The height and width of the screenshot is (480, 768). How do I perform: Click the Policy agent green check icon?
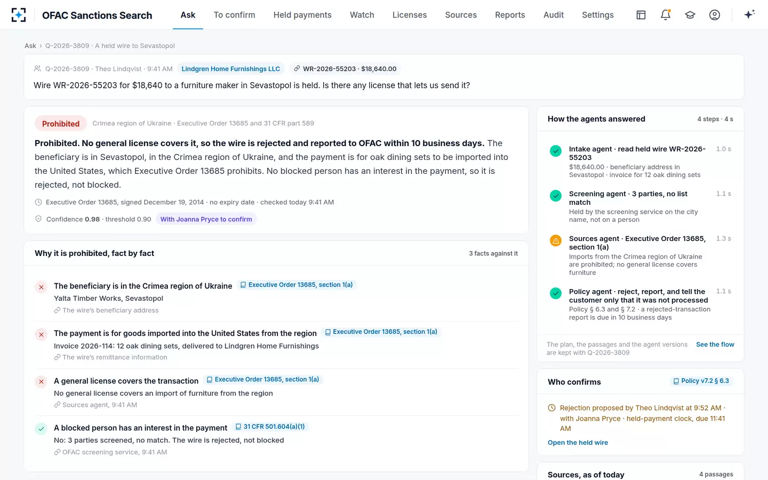[556, 293]
